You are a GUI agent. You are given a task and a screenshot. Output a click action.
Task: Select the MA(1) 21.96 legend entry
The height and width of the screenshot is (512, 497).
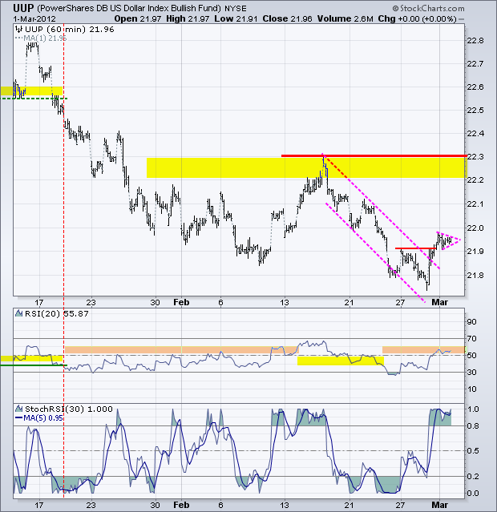tap(45, 38)
